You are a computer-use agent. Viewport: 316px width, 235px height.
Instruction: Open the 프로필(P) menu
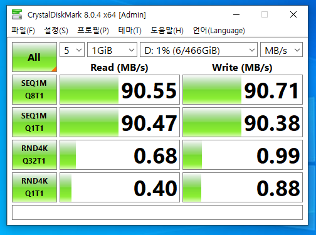tap(93, 31)
